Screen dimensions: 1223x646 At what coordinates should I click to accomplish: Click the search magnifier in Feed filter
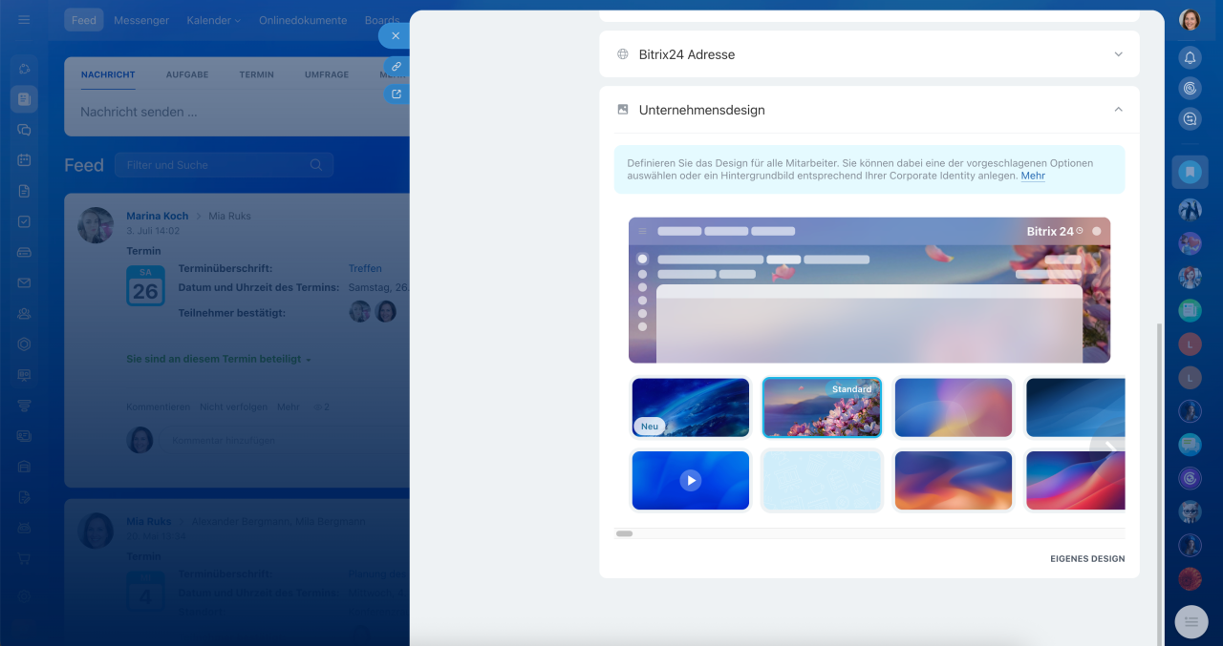point(316,165)
